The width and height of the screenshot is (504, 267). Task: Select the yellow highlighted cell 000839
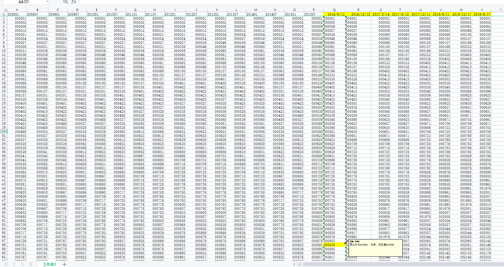[x=334, y=245]
